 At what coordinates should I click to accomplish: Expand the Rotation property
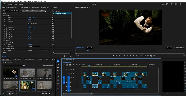point(5,26)
